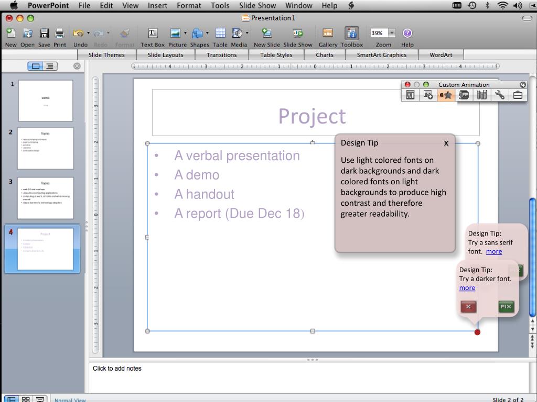Viewport: 537px width, 402px height.
Task: Click the Print icon
Action: point(60,33)
